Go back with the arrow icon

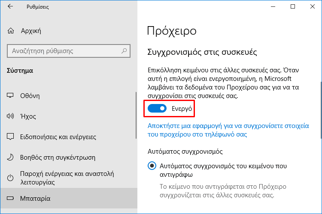click(x=10, y=6)
